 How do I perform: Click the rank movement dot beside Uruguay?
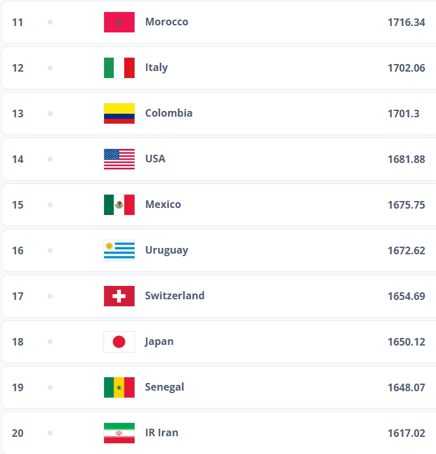click(50, 250)
